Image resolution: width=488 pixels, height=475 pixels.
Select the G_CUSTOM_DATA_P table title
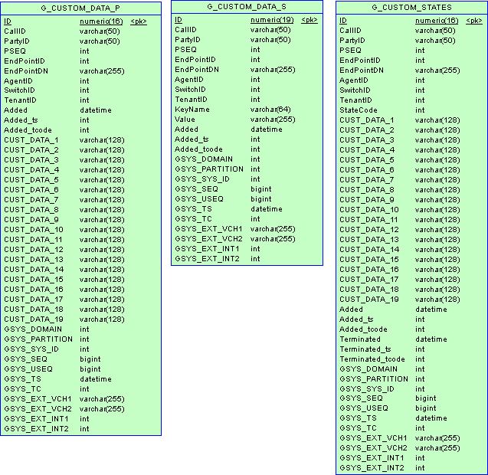80,8
